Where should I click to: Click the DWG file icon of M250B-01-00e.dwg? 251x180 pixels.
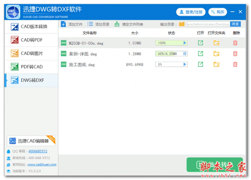[64, 43]
